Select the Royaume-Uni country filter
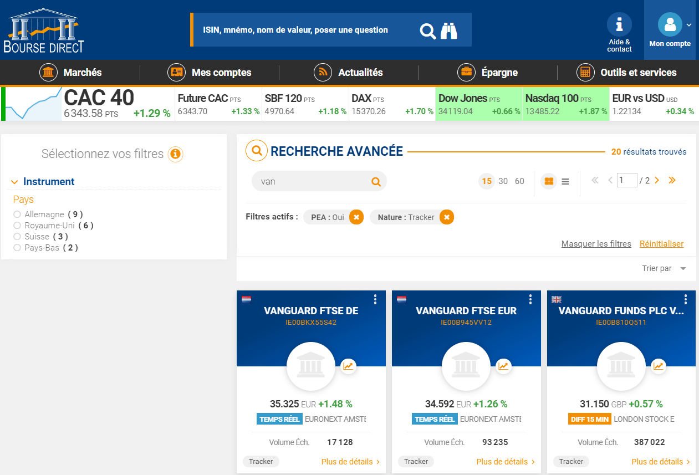Screen dimensions: 699x475 (17, 226)
